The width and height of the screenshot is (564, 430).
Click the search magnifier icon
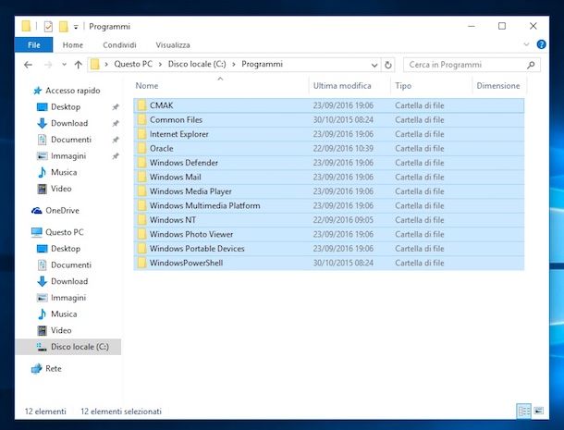[531, 65]
